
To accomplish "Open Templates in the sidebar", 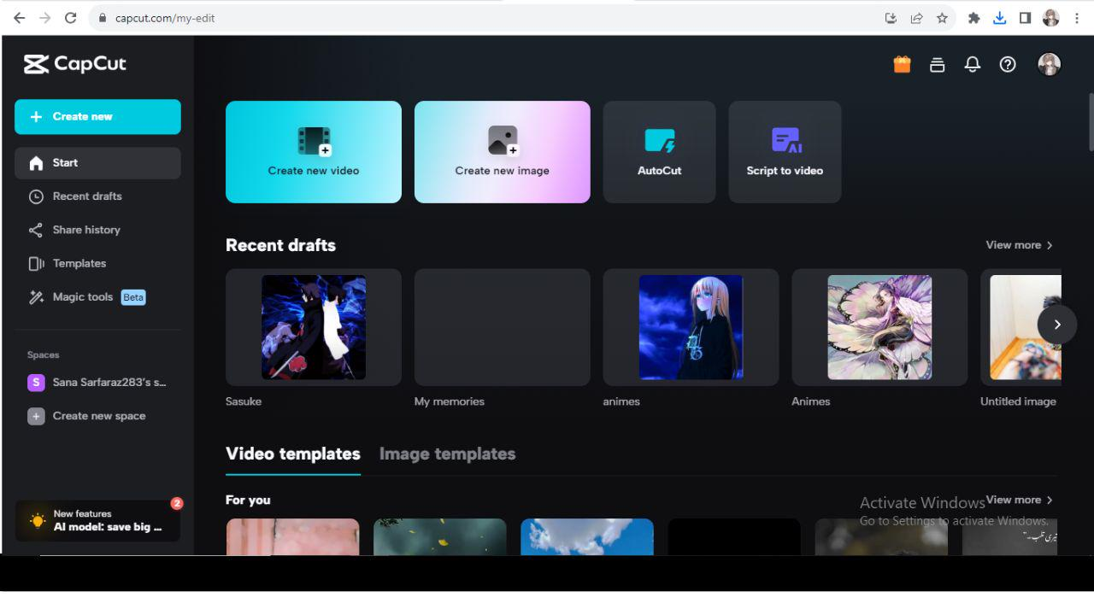I will 97,264.
